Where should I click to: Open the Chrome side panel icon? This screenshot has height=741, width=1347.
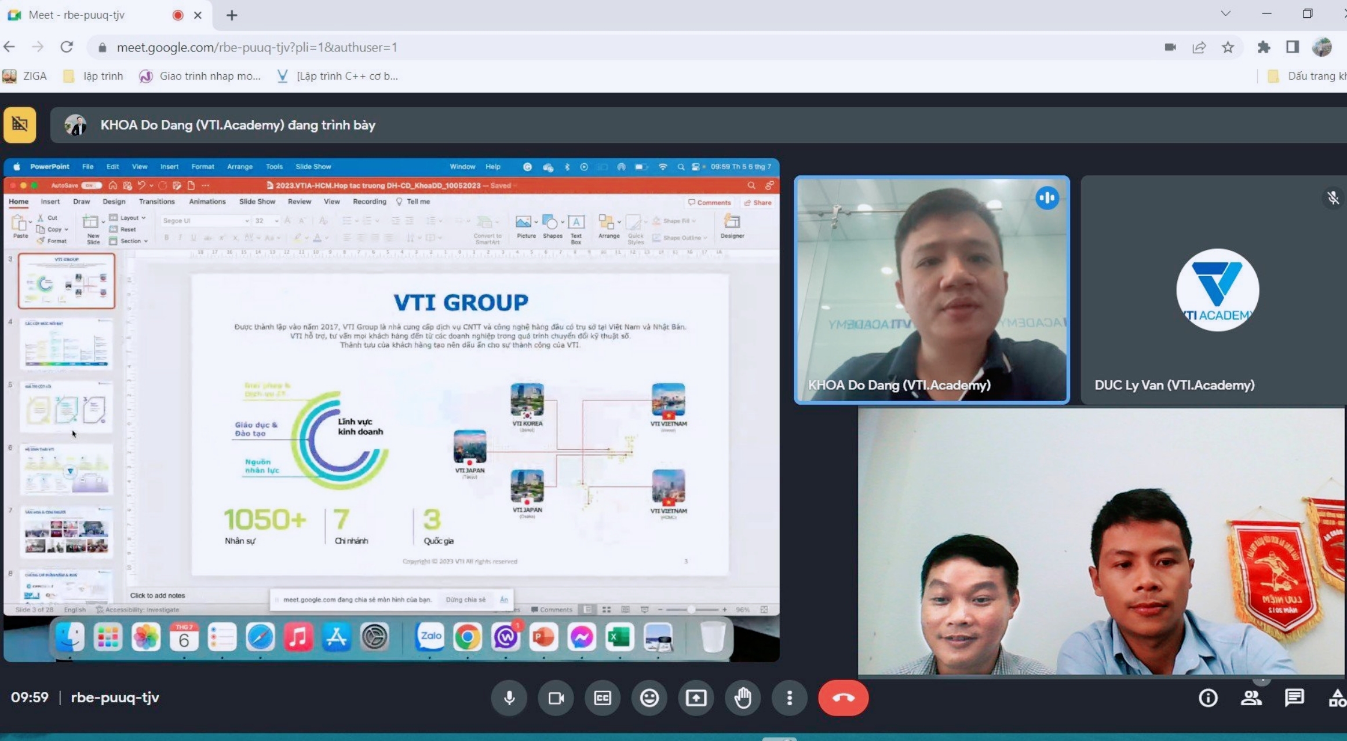(x=1293, y=47)
